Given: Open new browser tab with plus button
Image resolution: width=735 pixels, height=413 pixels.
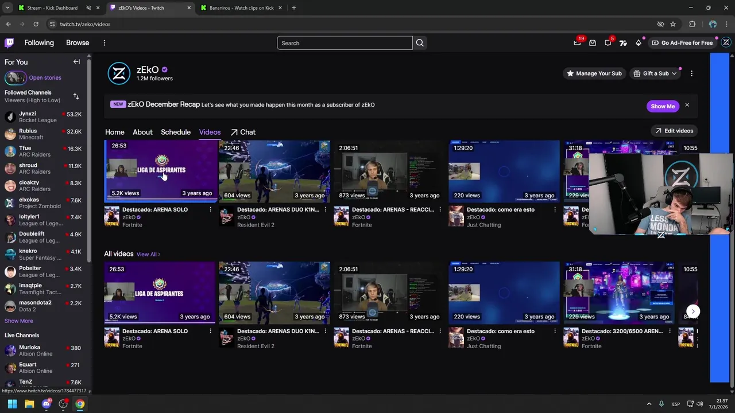Looking at the screenshot, I should [293, 8].
